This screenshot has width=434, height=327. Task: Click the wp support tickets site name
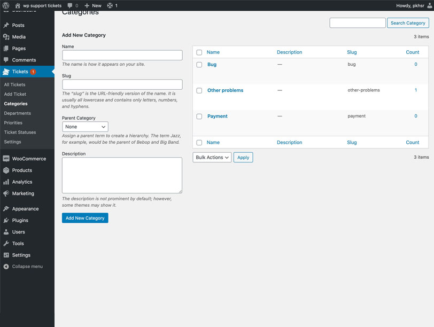42,5
